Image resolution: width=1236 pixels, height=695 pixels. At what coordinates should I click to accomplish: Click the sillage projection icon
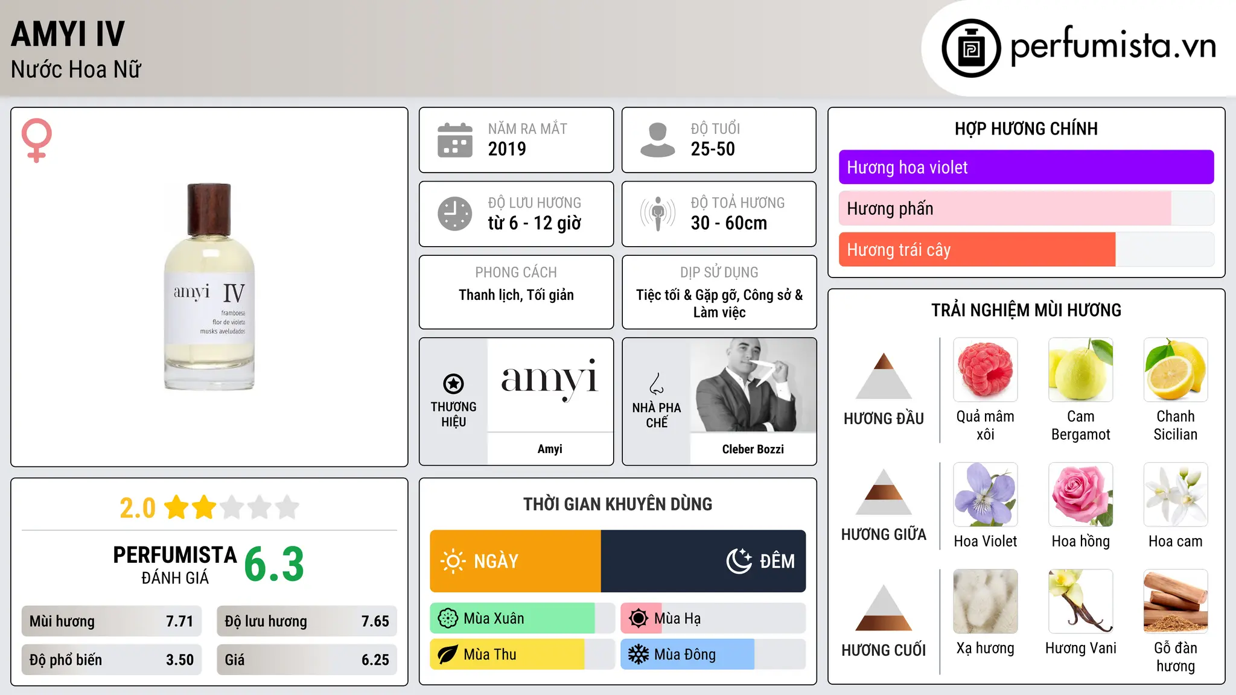[x=658, y=214]
